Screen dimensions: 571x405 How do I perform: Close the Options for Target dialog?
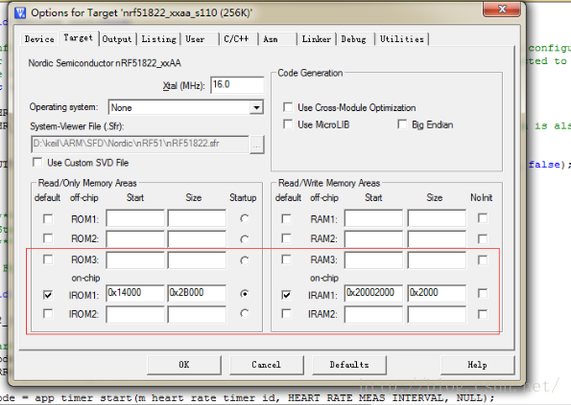click(502, 9)
